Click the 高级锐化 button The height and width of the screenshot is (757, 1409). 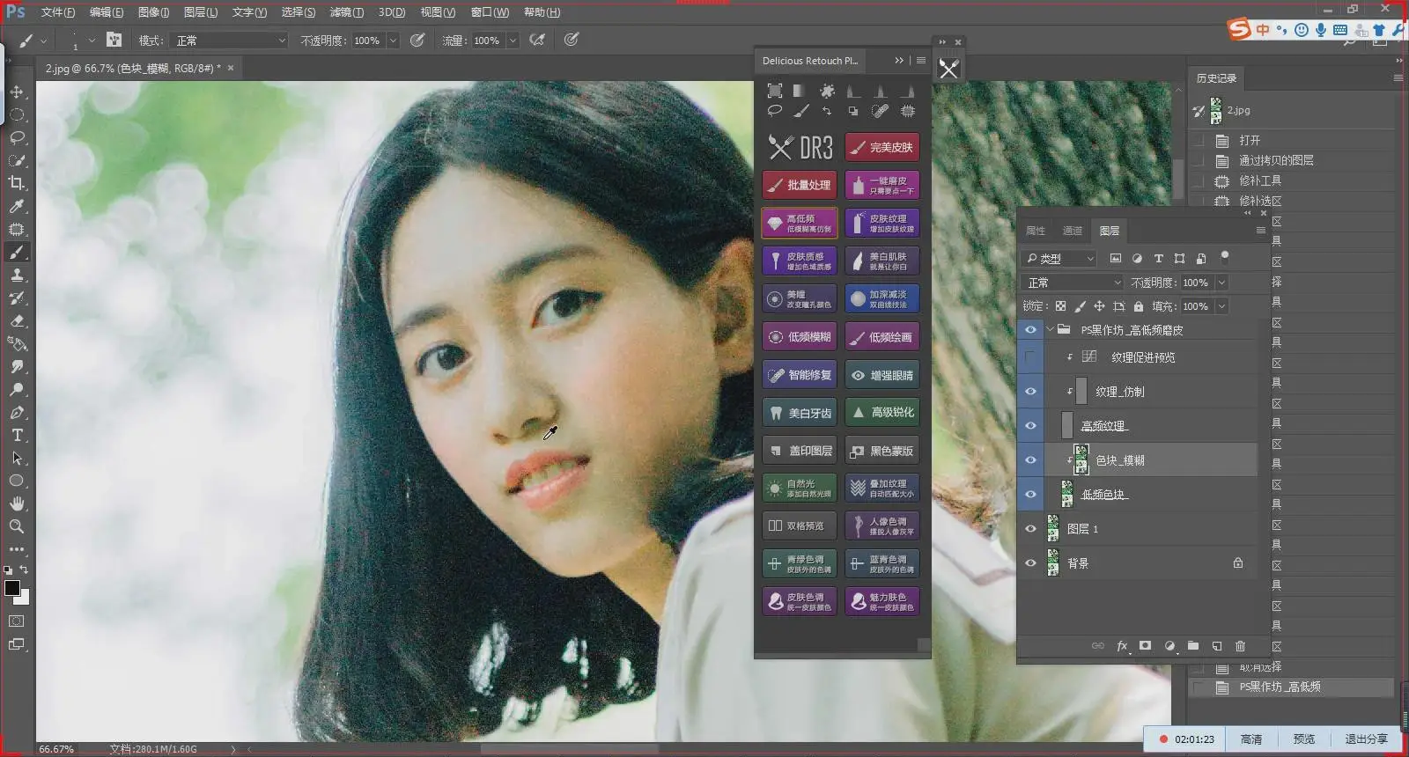click(x=882, y=412)
